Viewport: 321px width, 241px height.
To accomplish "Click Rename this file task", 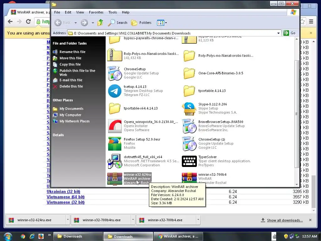I will click(72, 52).
